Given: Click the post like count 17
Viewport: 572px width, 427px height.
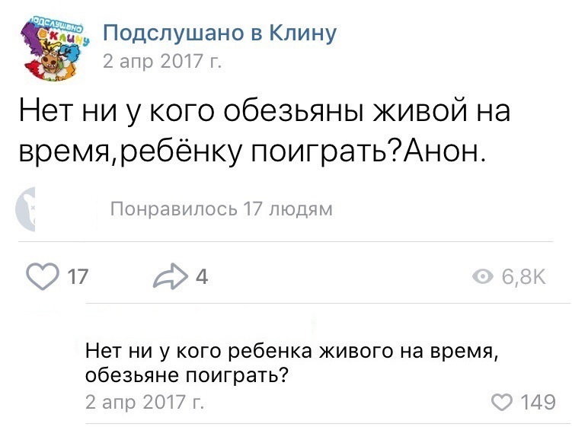Looking at the screenshot, I should tap(78, 277).
